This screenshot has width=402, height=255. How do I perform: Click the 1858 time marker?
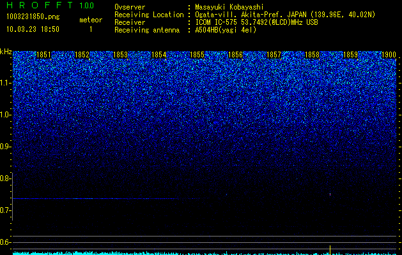coord(312,55)
